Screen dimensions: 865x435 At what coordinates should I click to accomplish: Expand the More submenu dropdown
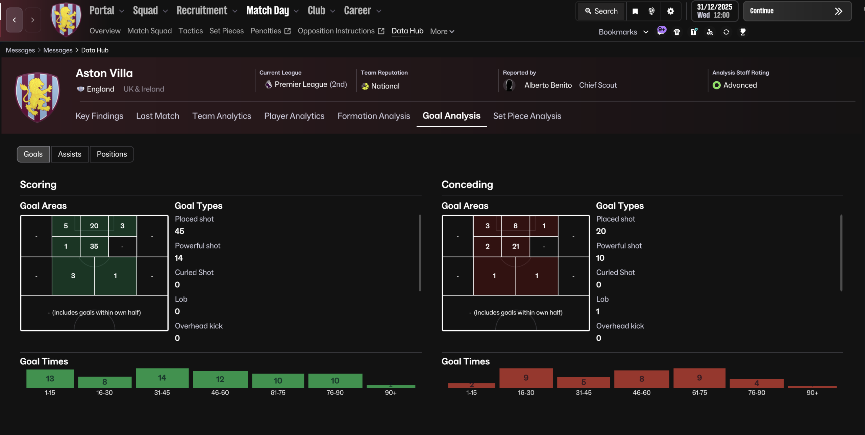point(442,31)
